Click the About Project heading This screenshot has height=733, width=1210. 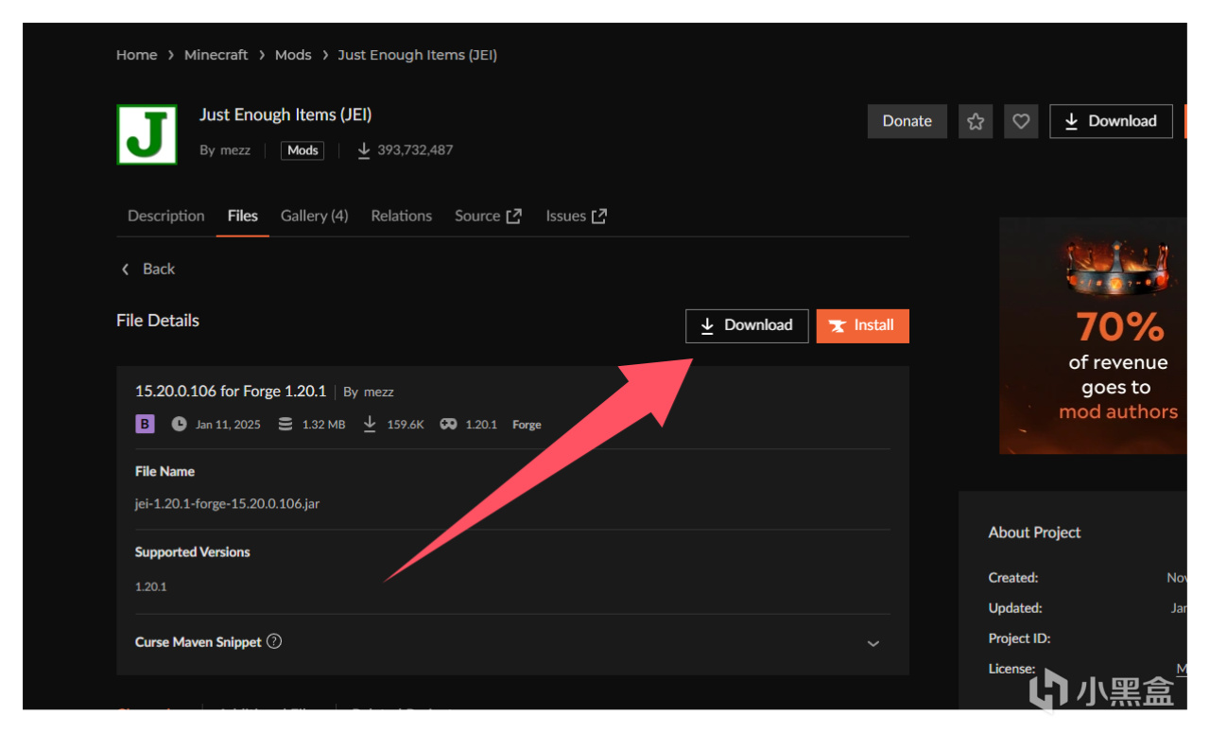pos(1034,532)
